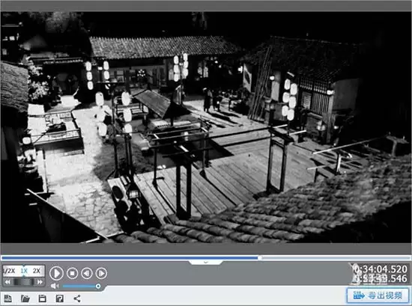Collapse the panel with the center chevron
This screenshot has height=306, width=412.
pyautogui.click(x=206, y=262)
